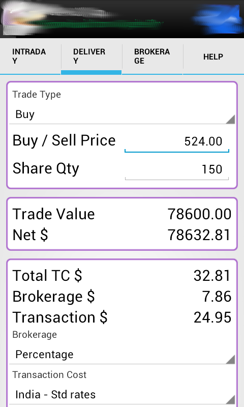Screen dimensions: 244x407
Task: Expand the Brokerage Percentage dropdown
Action: tap(122, 355)
